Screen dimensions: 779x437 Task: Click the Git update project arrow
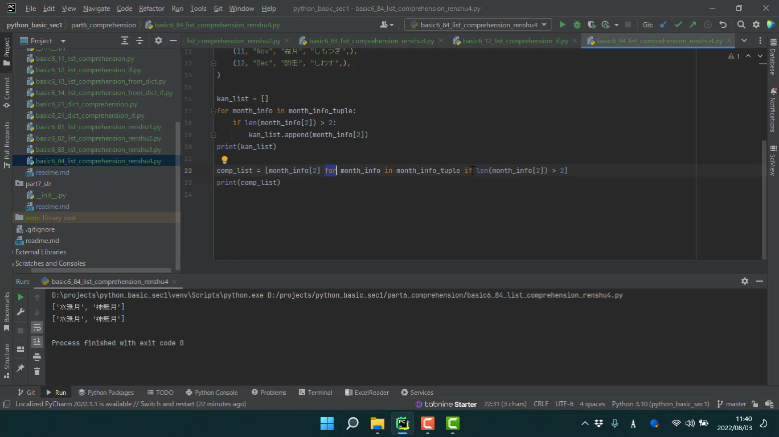pos(663,25)
